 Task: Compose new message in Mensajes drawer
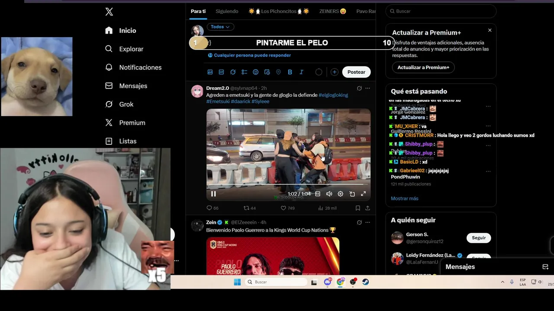click(x=545, y=267)
